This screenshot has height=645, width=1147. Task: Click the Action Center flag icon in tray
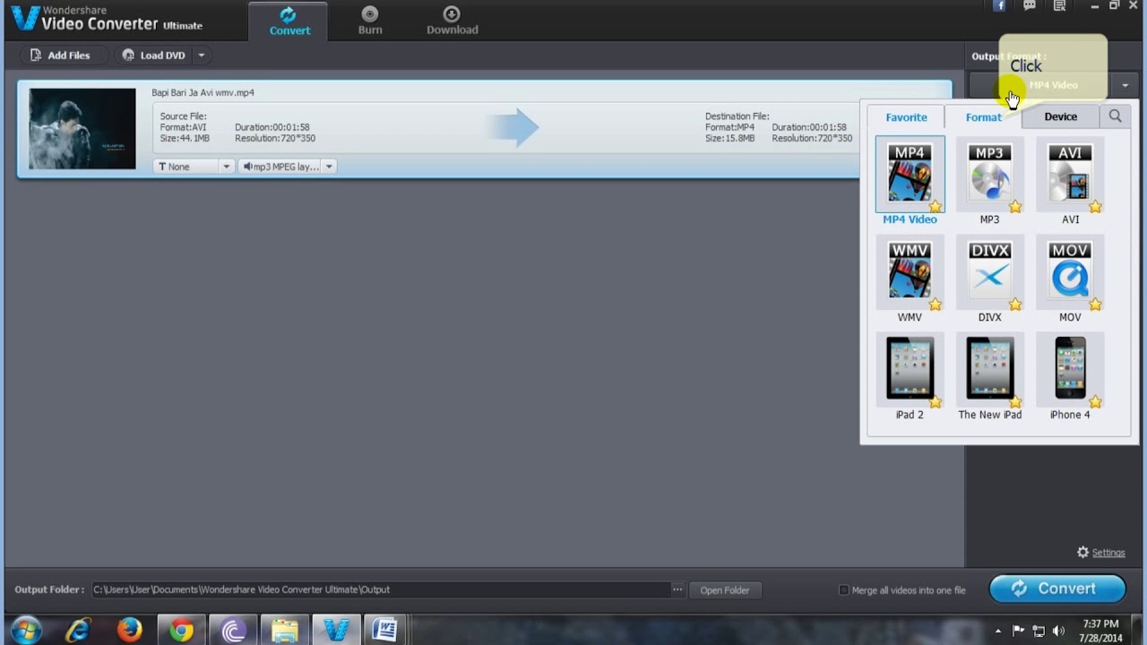coord(1019,631)
